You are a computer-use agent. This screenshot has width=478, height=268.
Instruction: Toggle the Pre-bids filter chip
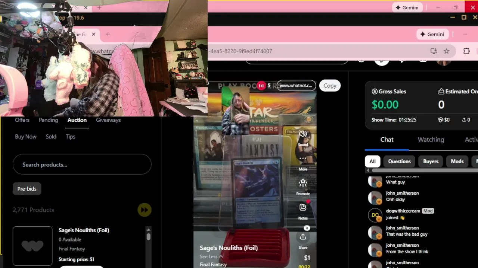[27, 189]
